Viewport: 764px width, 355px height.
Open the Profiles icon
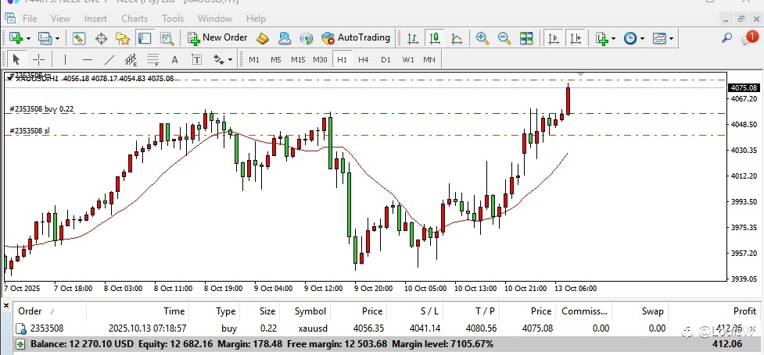pyautogui.click(x=45, y=38)
